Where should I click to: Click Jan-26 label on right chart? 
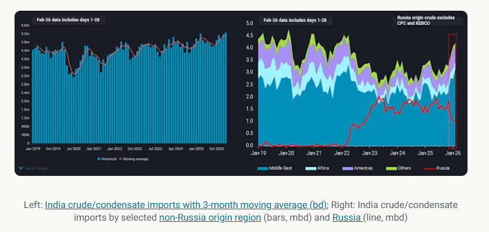point(453,153)
